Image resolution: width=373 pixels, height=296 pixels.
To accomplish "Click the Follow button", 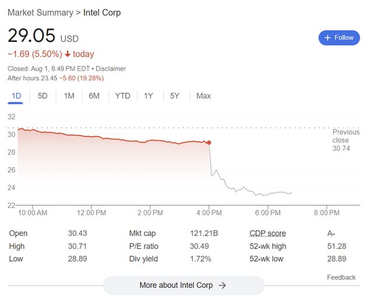I will tap(339, 37).
